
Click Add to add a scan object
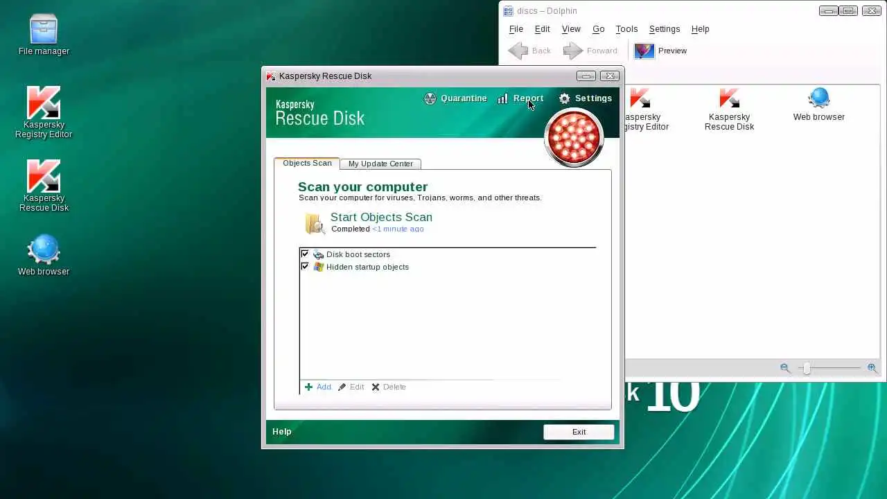click(318, 387)
